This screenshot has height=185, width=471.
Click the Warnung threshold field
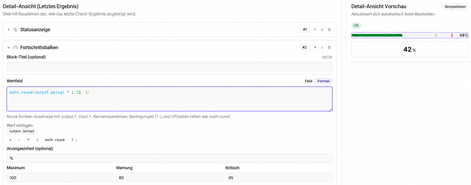tap(169, 177)
